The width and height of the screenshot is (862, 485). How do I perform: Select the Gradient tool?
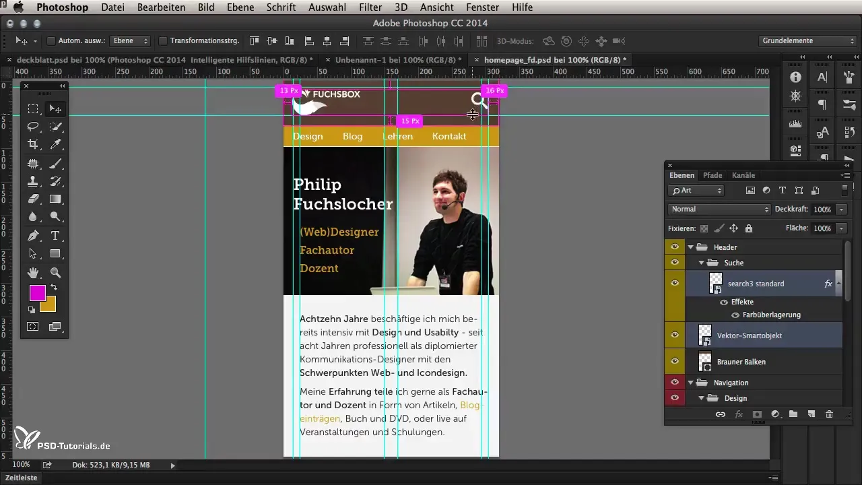(55, 199)
